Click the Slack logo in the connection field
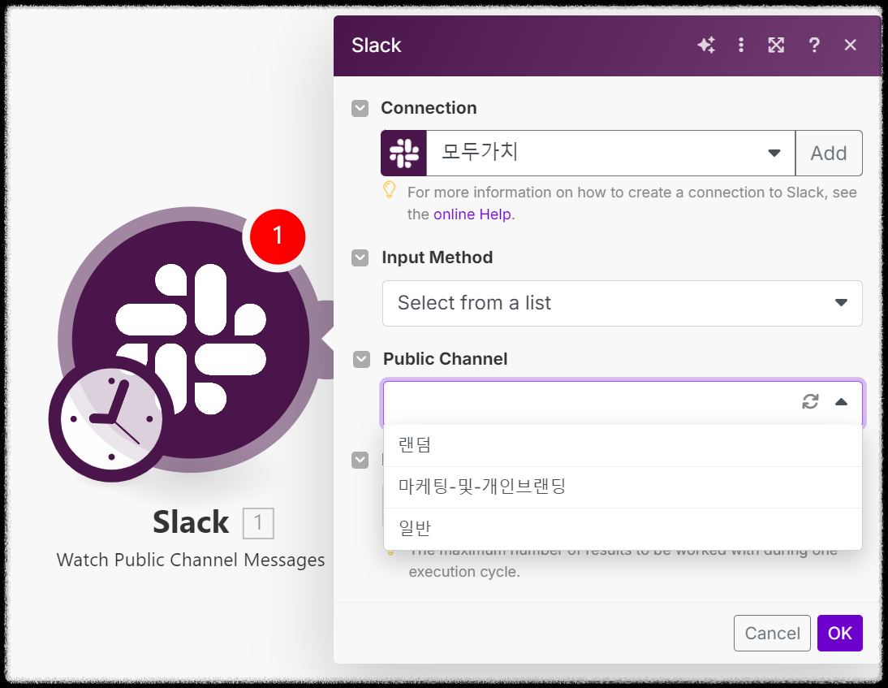The height and width of the screenshot is (688, 888). (x=403, y=153)
